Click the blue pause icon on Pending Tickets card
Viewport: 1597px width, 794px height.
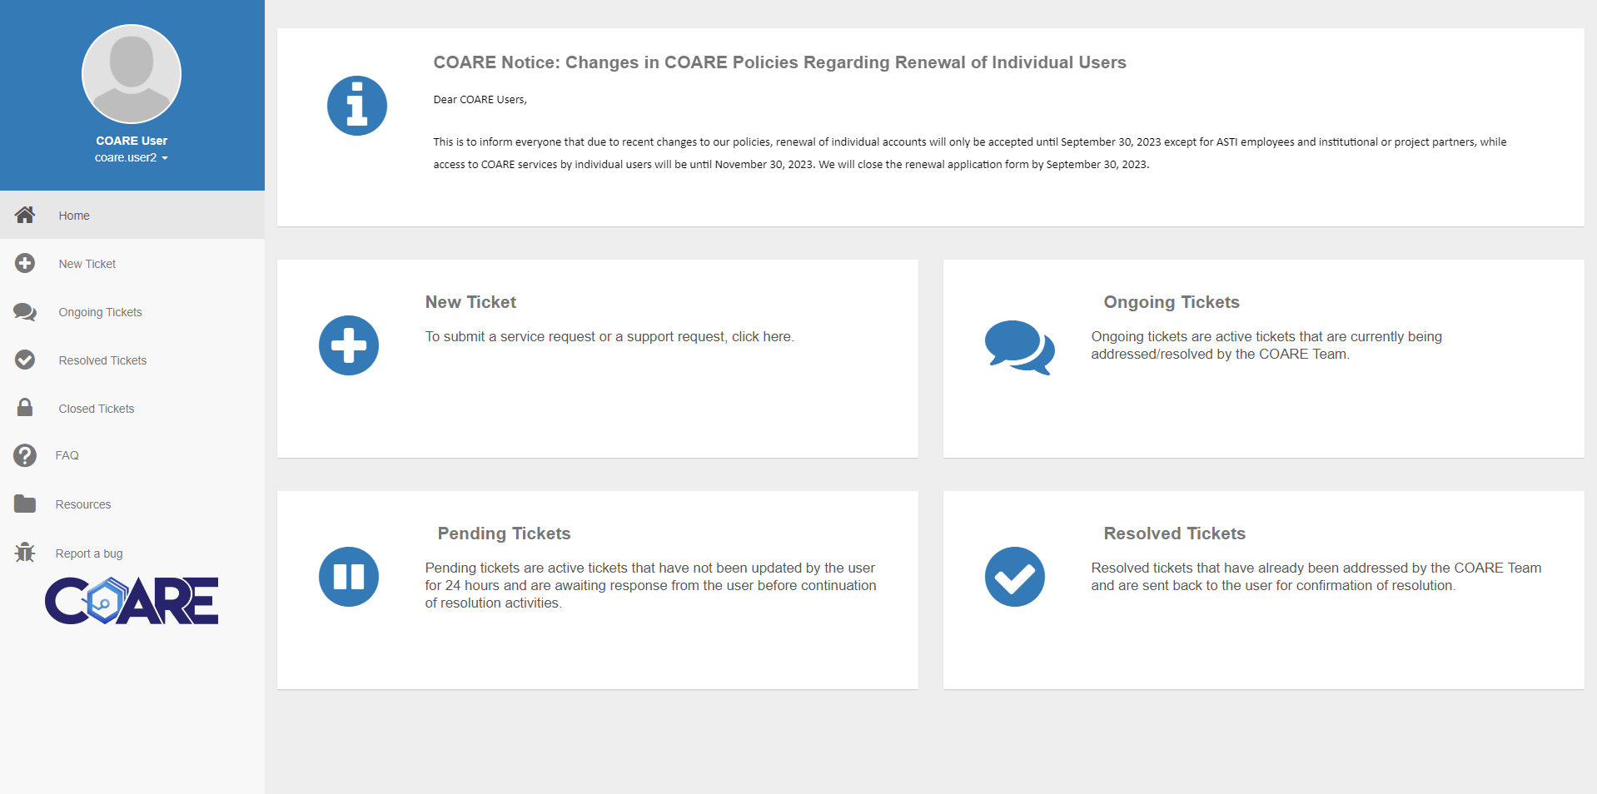click(x=349, y=577)
